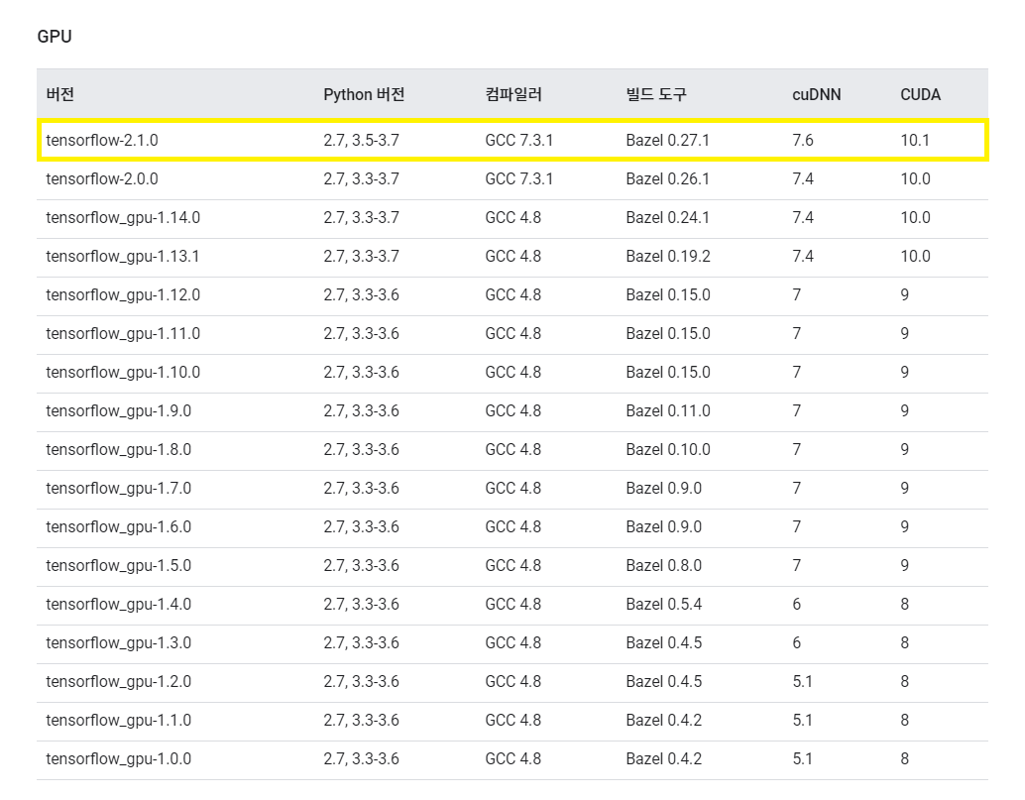Click the tensorflow_gpu-1.7.0 cell
Screen dimensions: 1025x800
[118, 487]
